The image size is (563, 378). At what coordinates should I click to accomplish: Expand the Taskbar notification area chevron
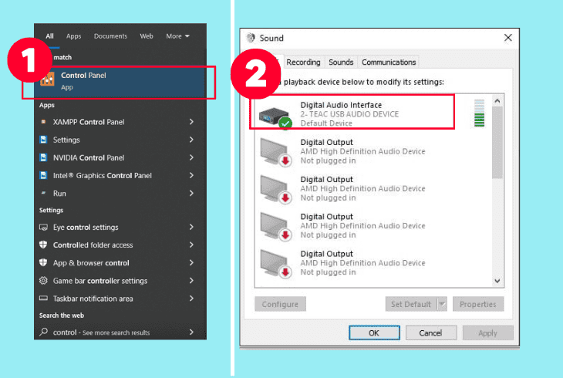191,299
